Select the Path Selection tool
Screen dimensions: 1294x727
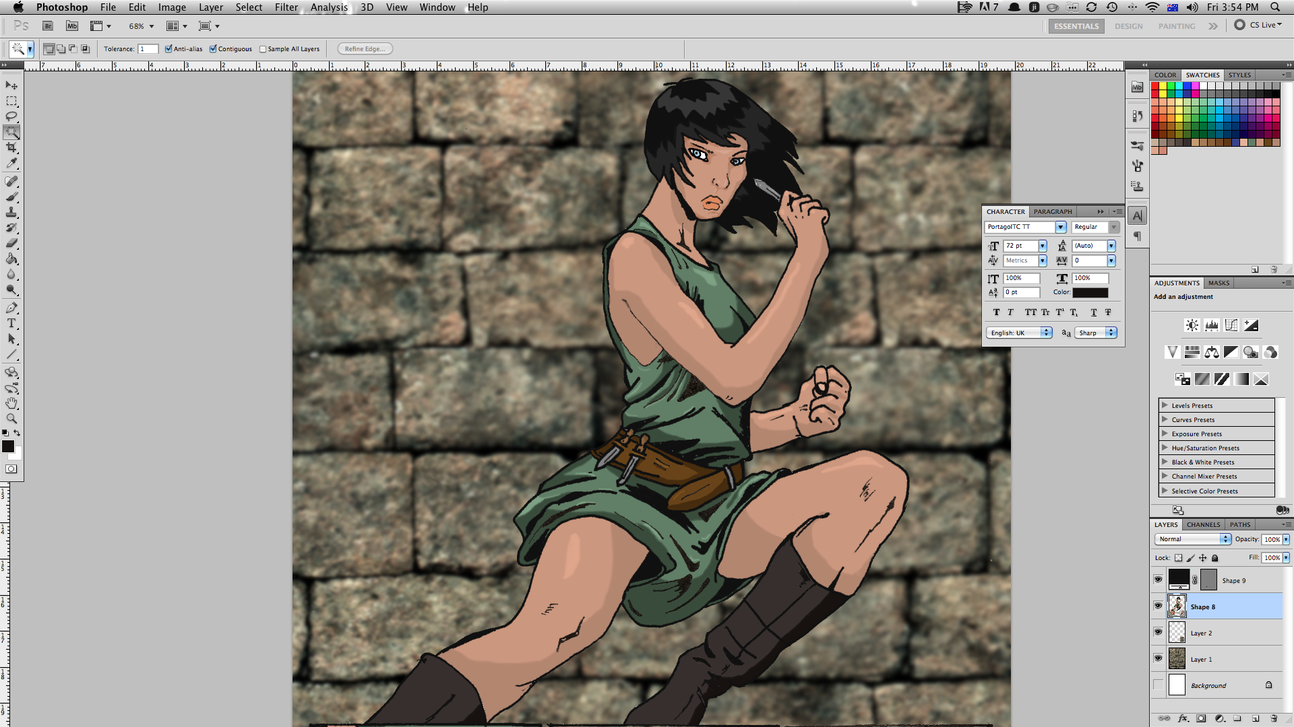[11, 339]
